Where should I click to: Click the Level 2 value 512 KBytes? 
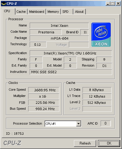point(97,103)
